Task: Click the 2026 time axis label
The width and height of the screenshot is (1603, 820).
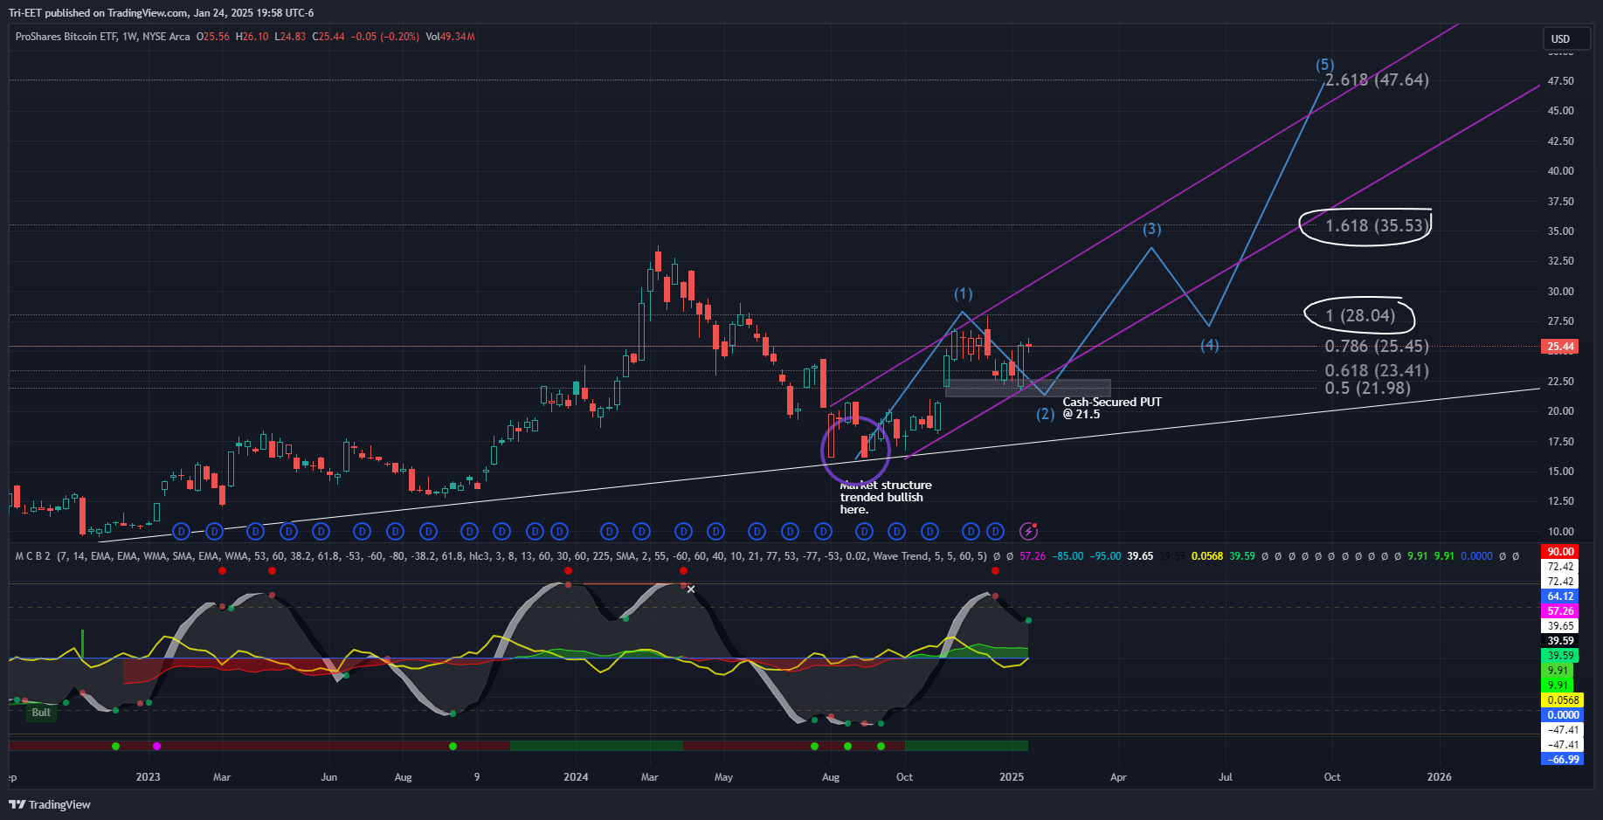Action: click(1439, 777)
